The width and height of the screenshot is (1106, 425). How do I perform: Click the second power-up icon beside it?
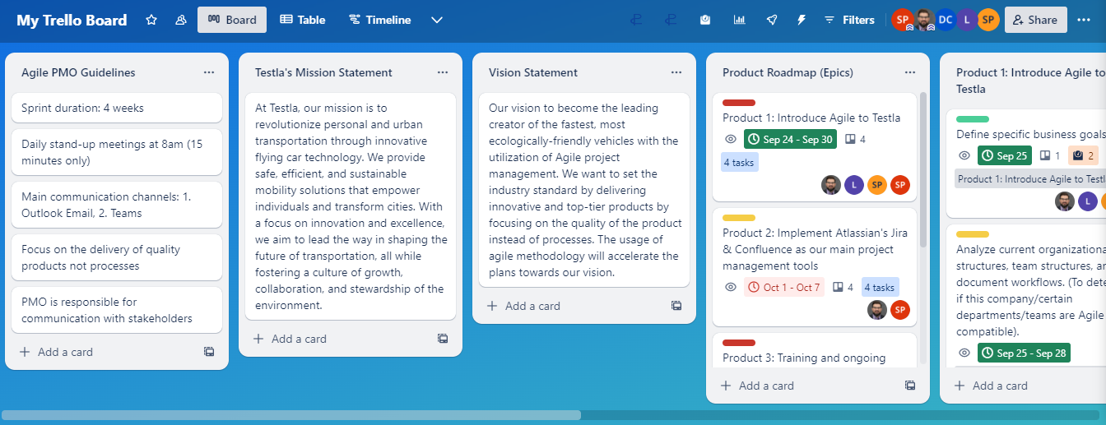click(671, 20)
